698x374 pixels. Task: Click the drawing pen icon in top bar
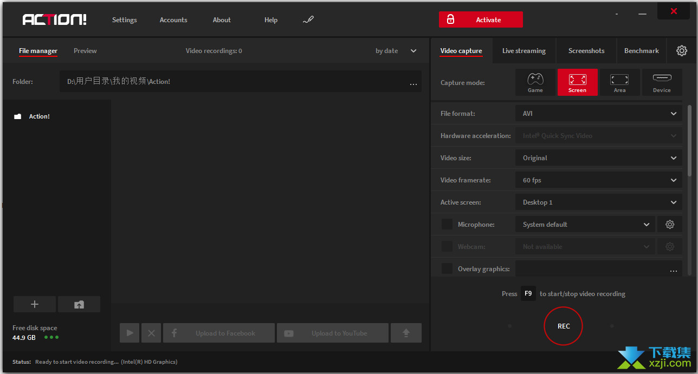coord(308,20)
